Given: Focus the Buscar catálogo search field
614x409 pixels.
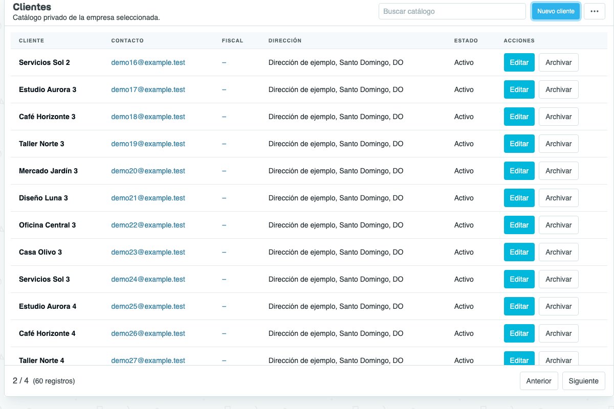Looking at the screenshot, I should [x=452, y=11].
